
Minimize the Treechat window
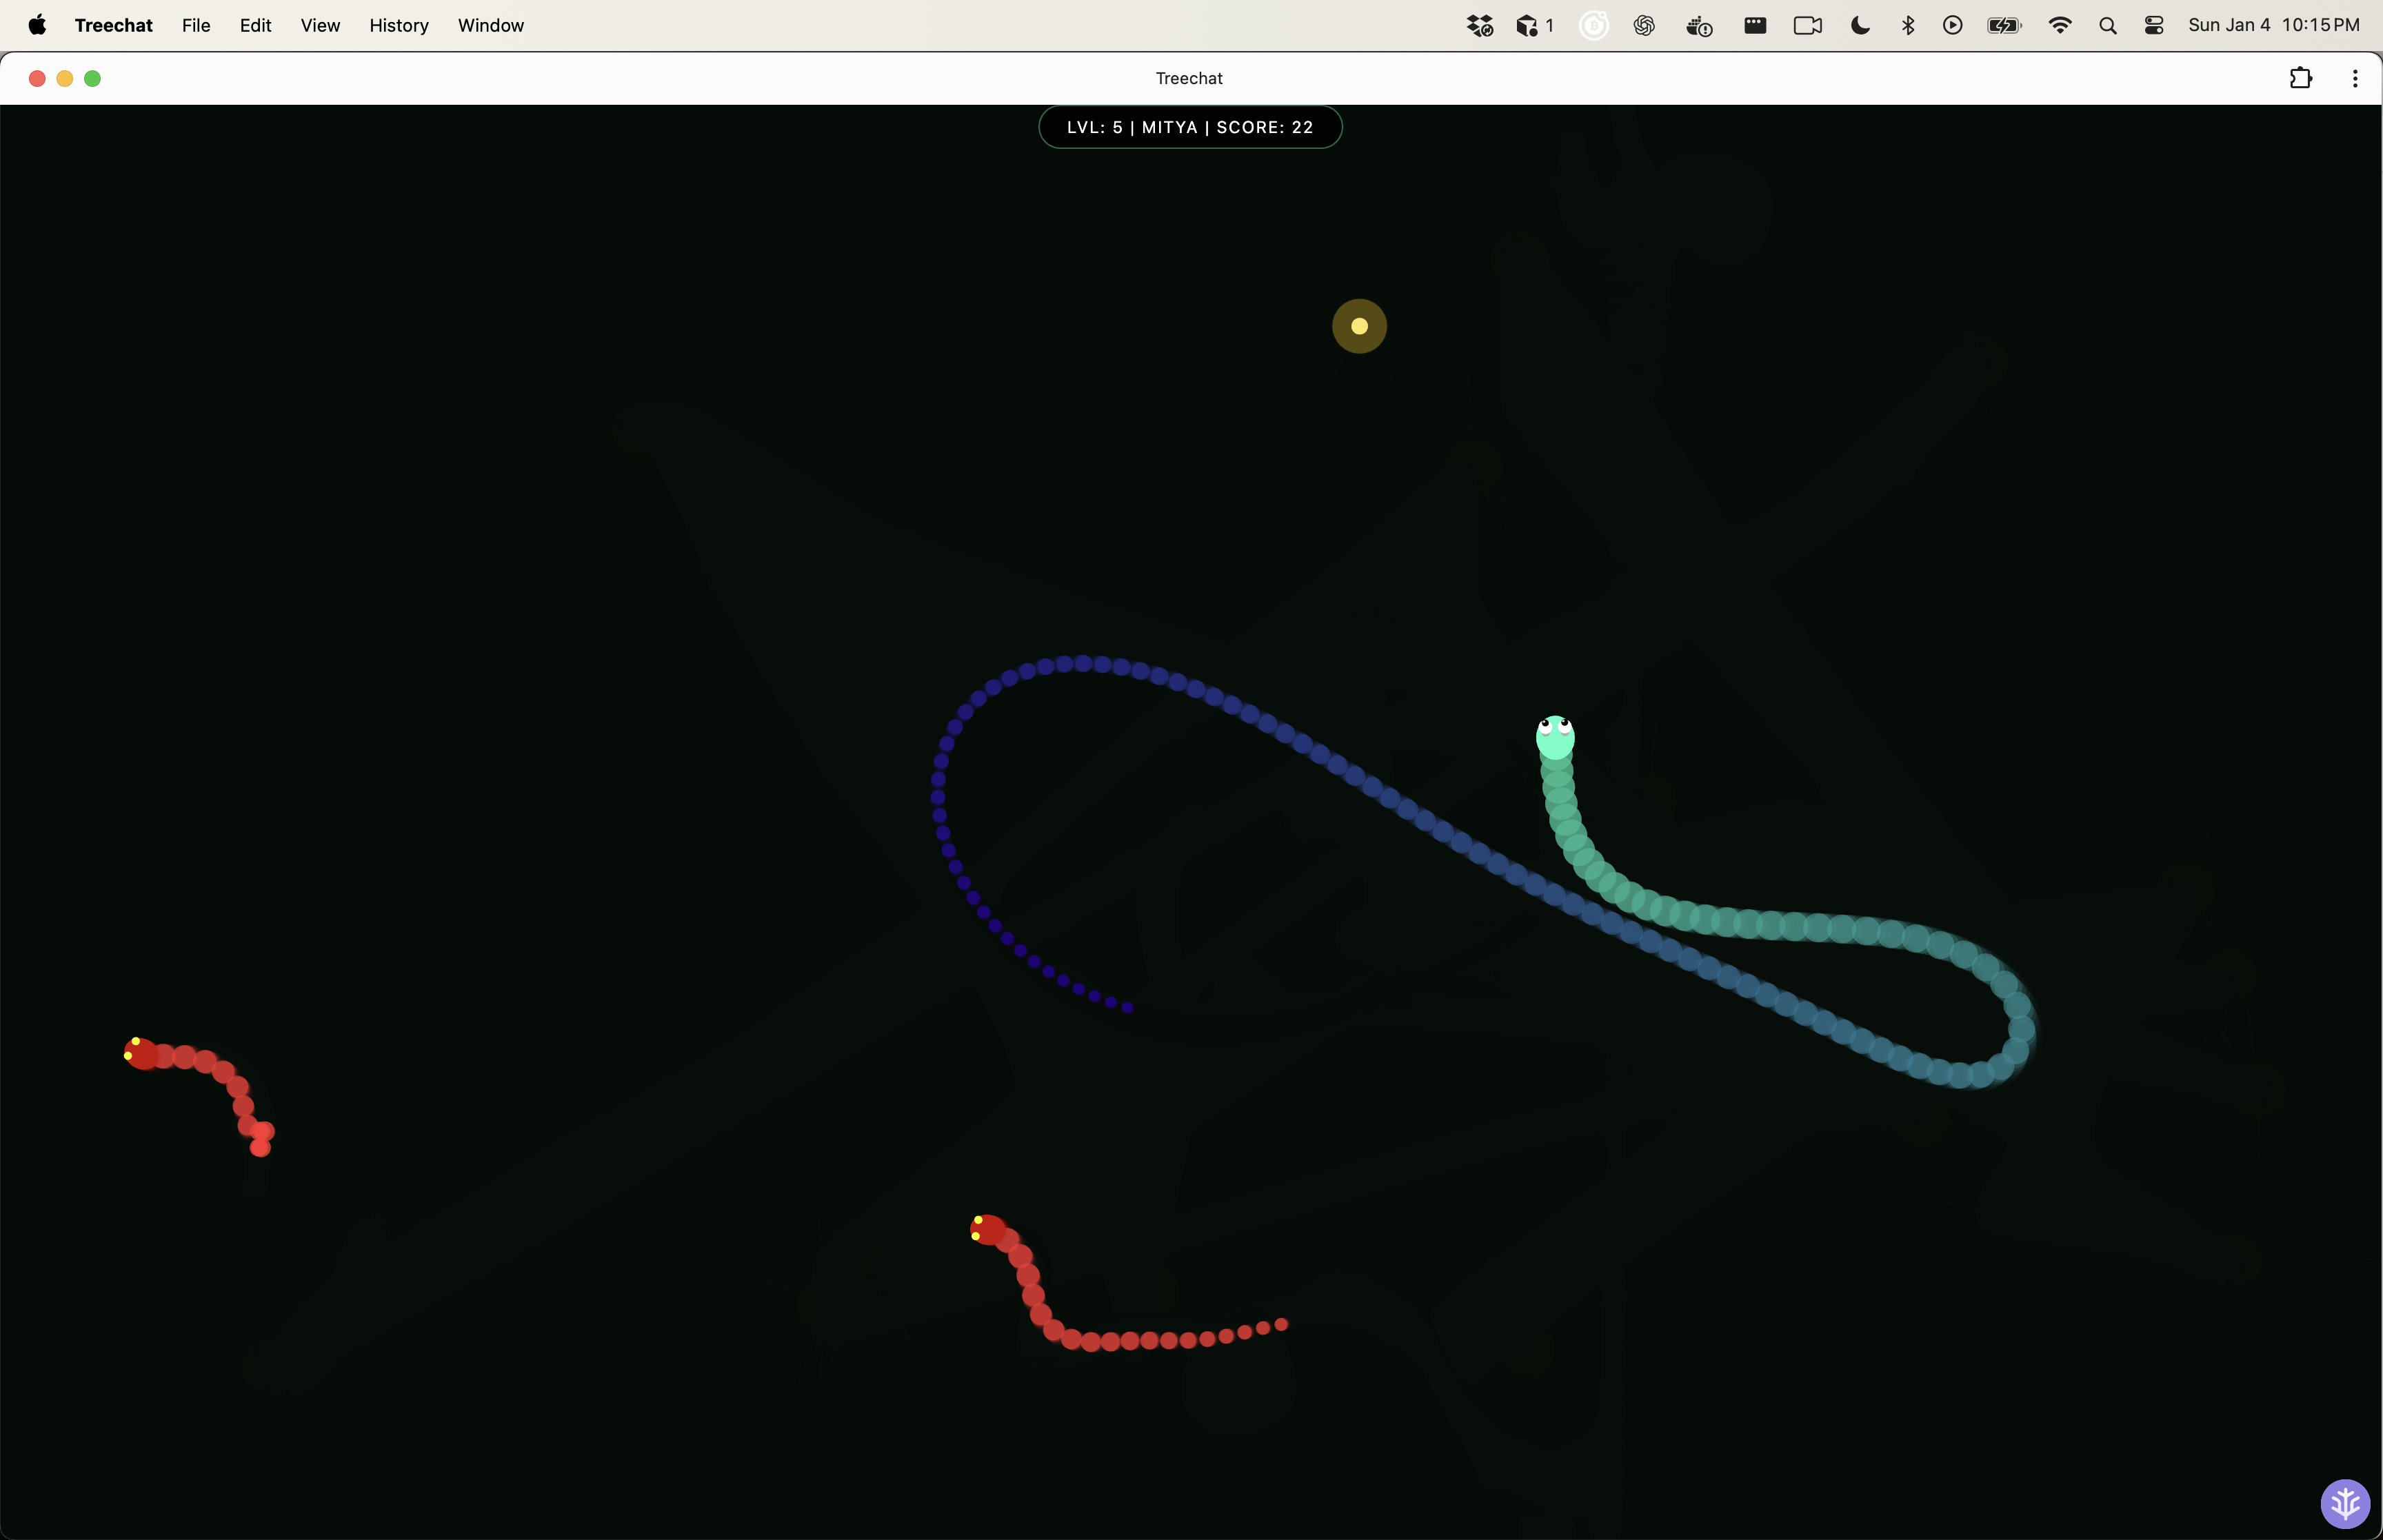[x=65, y=78]
